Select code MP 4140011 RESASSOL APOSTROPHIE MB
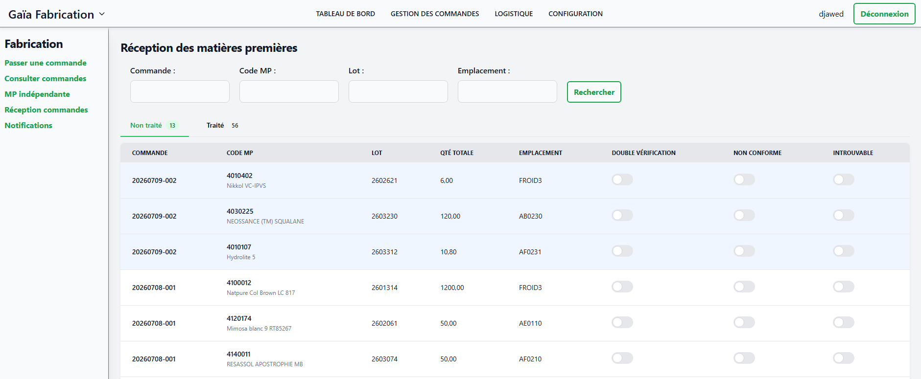921x379 pixels. 265,359
